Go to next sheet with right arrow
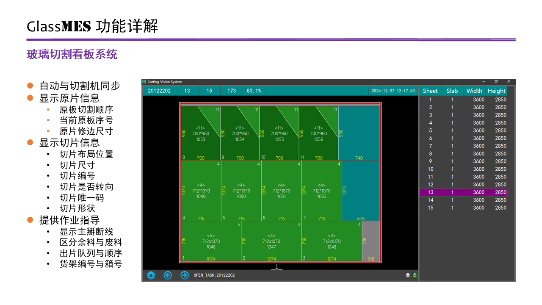 tap(184, 275)
